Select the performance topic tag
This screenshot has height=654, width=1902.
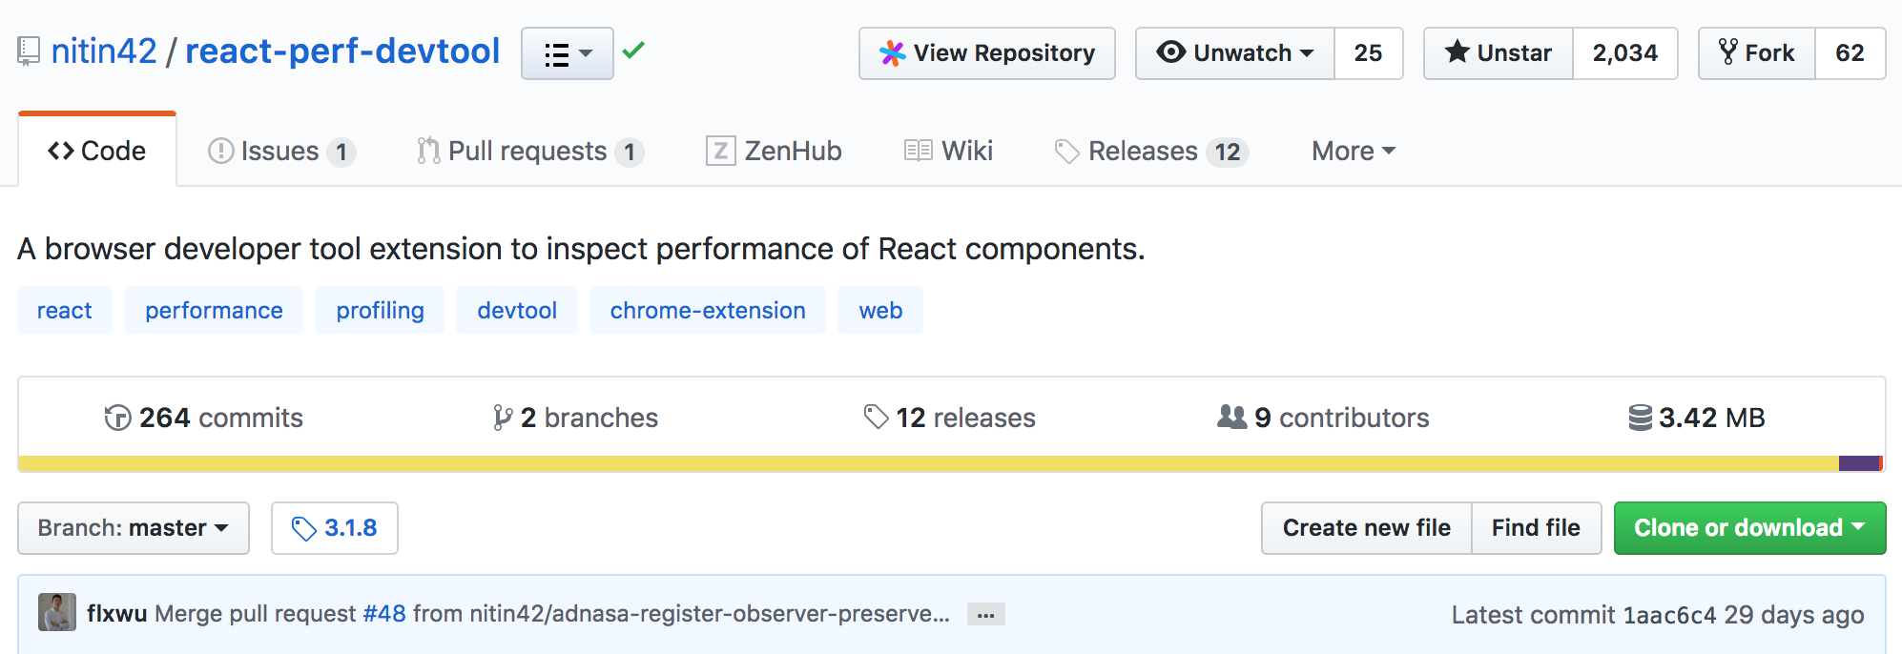coord(214,310)
